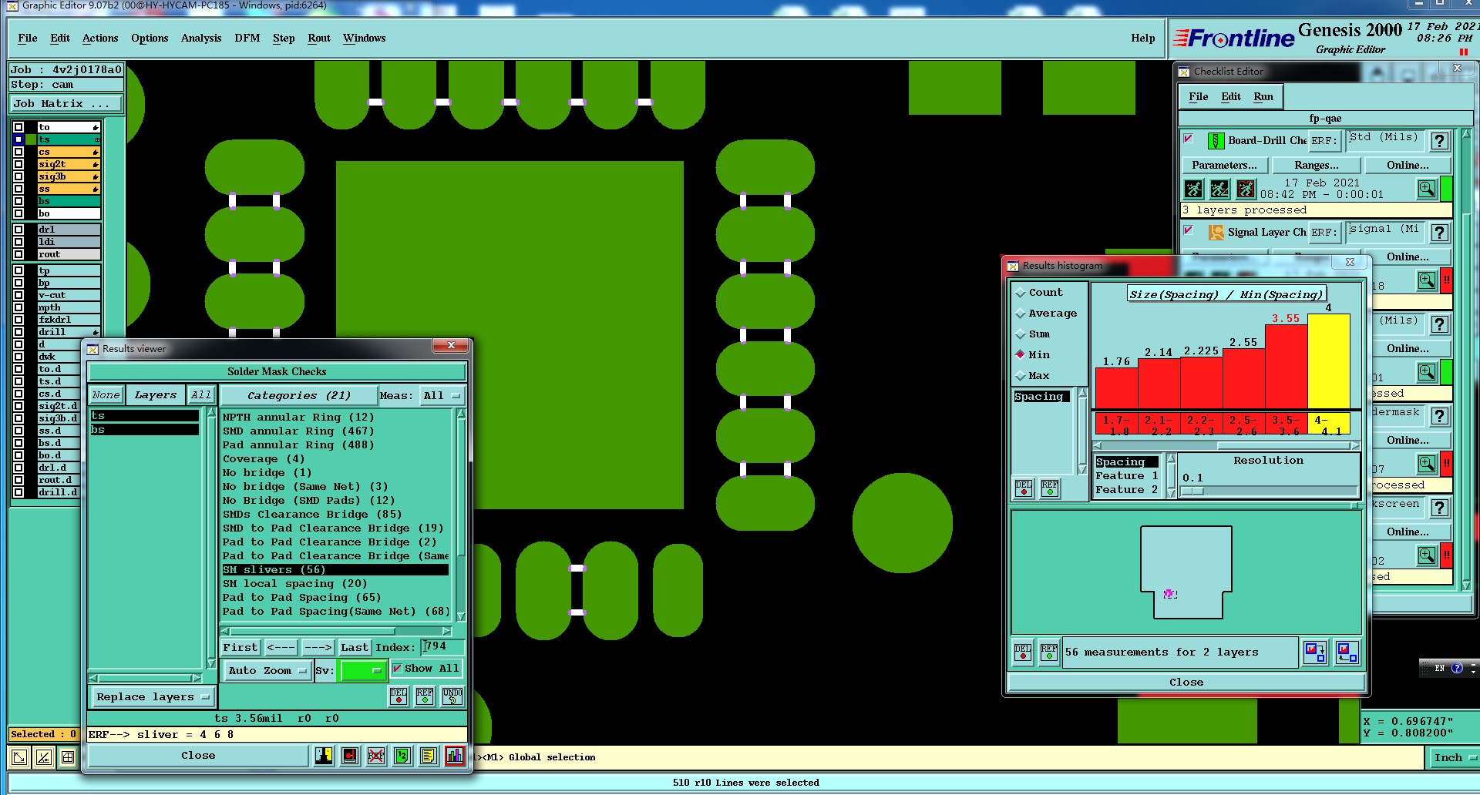Click the orange Signal Layer Checks icon
Viewport: 1480px width, 795px height.
(1216, 232)
